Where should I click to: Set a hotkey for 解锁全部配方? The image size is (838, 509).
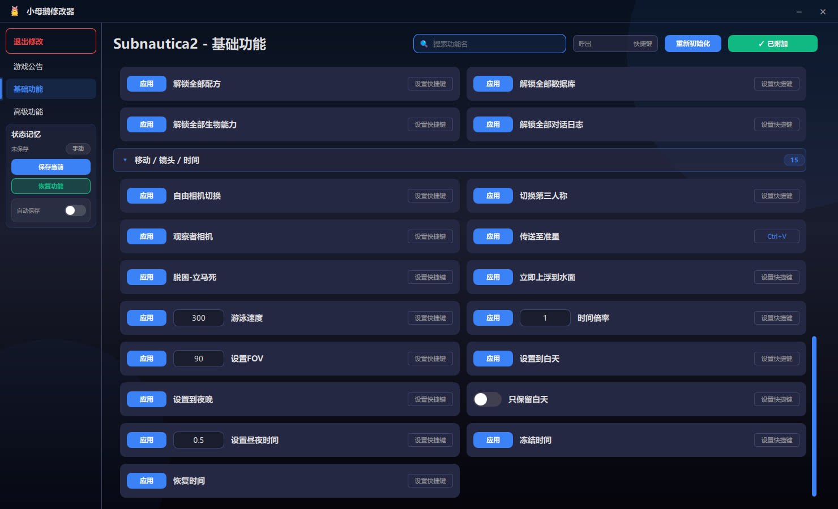click(x=430, y=84)
